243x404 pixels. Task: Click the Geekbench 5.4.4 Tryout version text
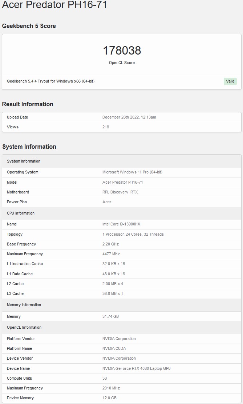point(51,81)
